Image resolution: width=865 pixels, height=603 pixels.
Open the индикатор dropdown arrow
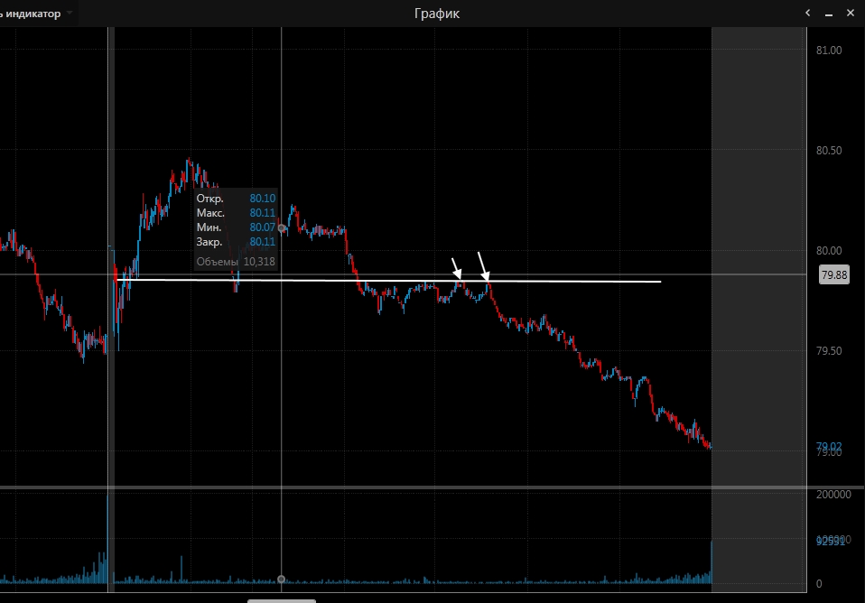pos(70,14)
